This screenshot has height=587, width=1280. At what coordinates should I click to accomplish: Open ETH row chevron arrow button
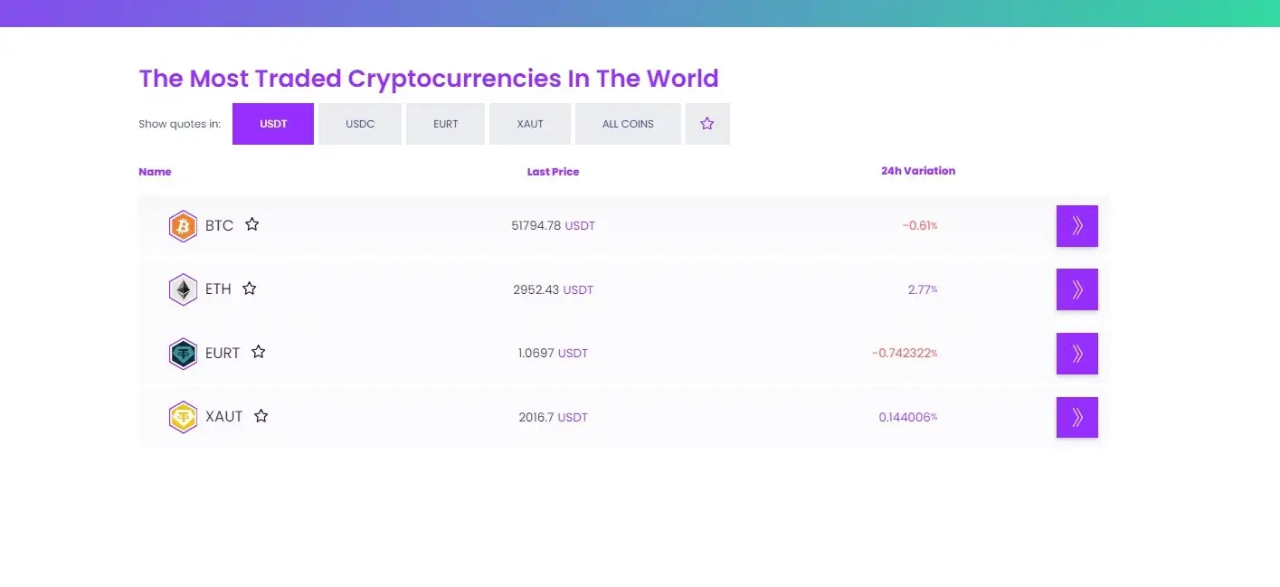click(1076, 289)
